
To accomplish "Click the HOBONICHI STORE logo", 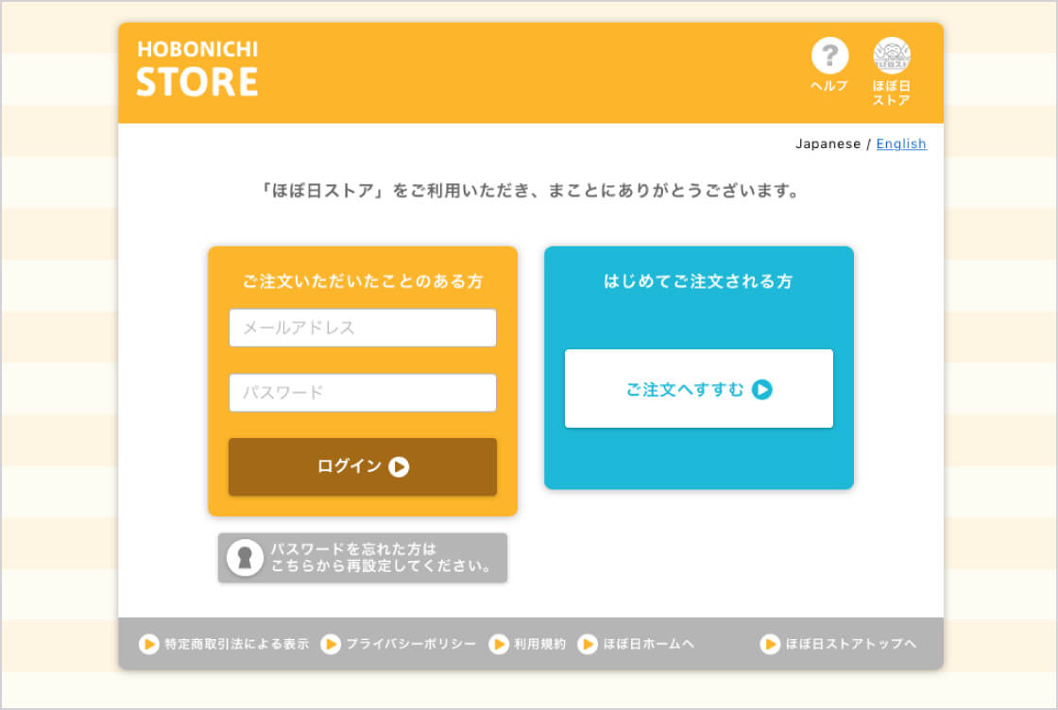I will click(x=197, y=70).
